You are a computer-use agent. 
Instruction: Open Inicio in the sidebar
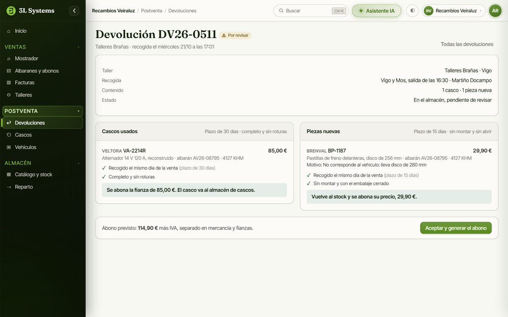(x=43, y=31)
